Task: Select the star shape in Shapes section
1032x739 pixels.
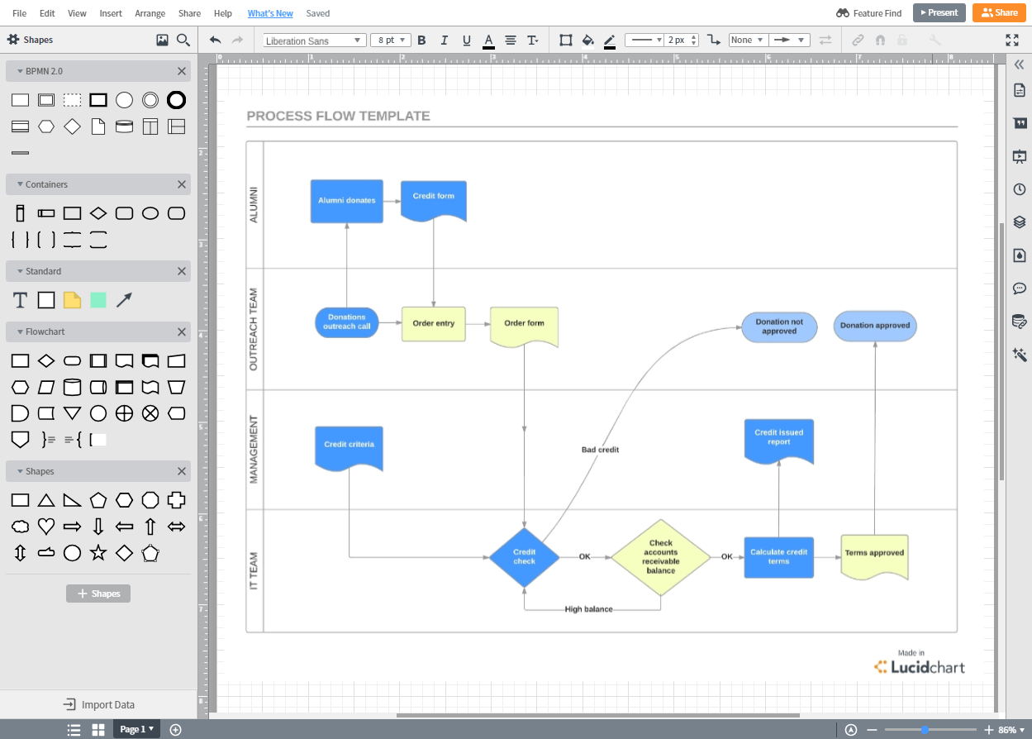Action: (x=98, y=553)
